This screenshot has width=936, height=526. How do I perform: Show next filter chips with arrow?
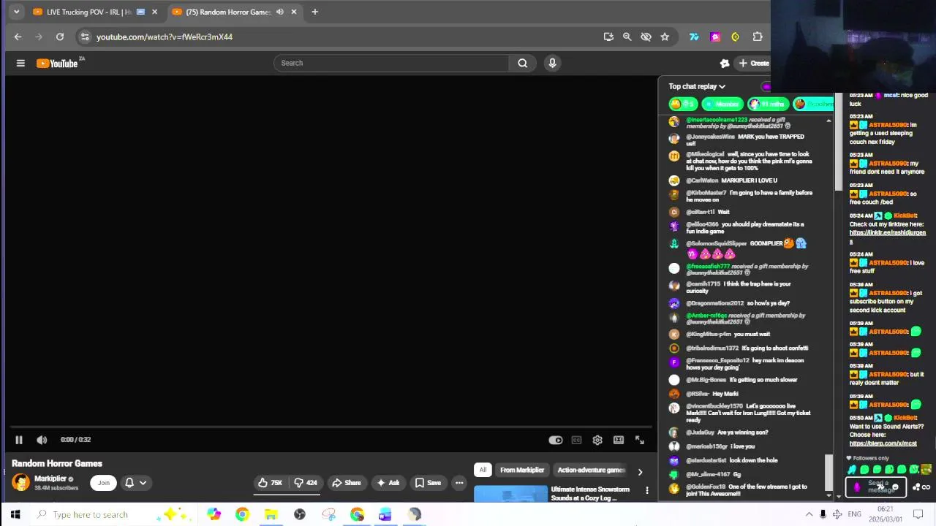pyautogui.click(x=640, y=472)
